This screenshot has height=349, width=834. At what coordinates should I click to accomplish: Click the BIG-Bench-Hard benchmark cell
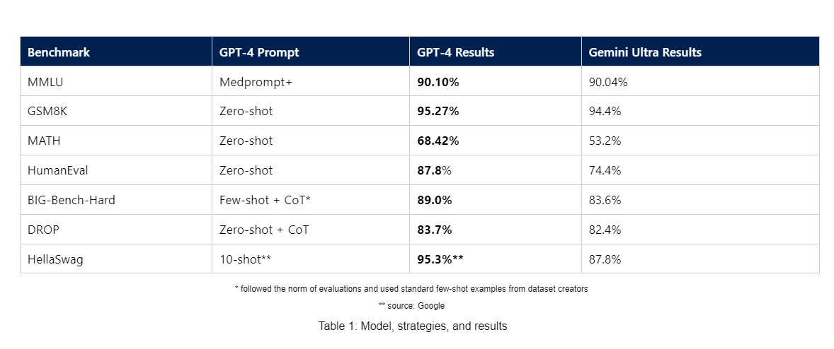(x=72, y=200)
